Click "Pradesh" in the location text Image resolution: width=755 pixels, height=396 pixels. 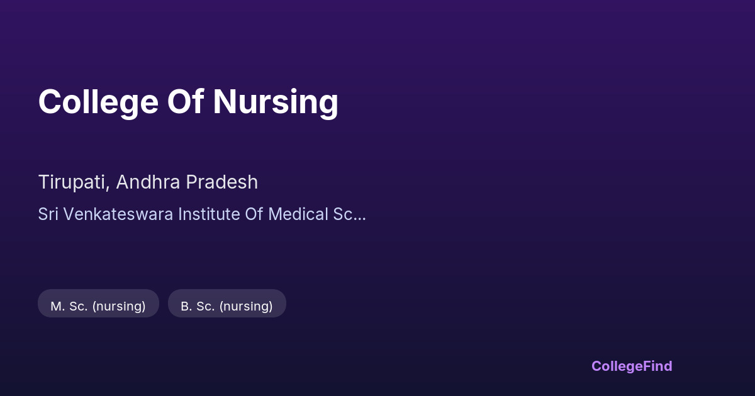pos(225,182)
